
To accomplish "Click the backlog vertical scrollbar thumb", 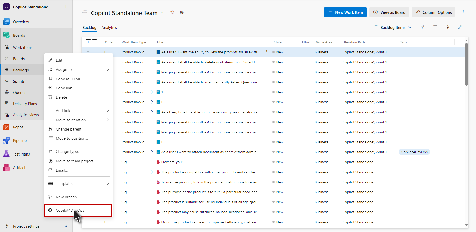I will tap(466, 64).
